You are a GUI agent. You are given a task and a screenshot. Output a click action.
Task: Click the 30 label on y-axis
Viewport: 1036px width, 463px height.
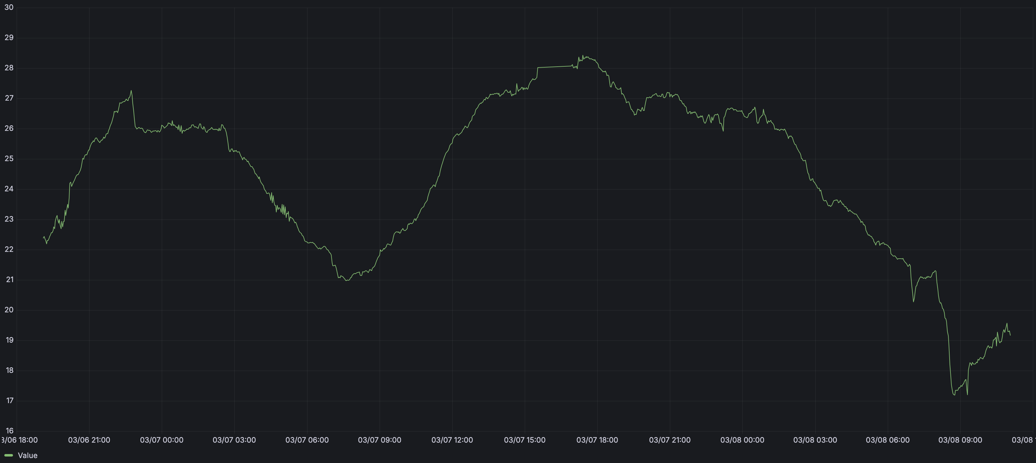click(9, 7)
